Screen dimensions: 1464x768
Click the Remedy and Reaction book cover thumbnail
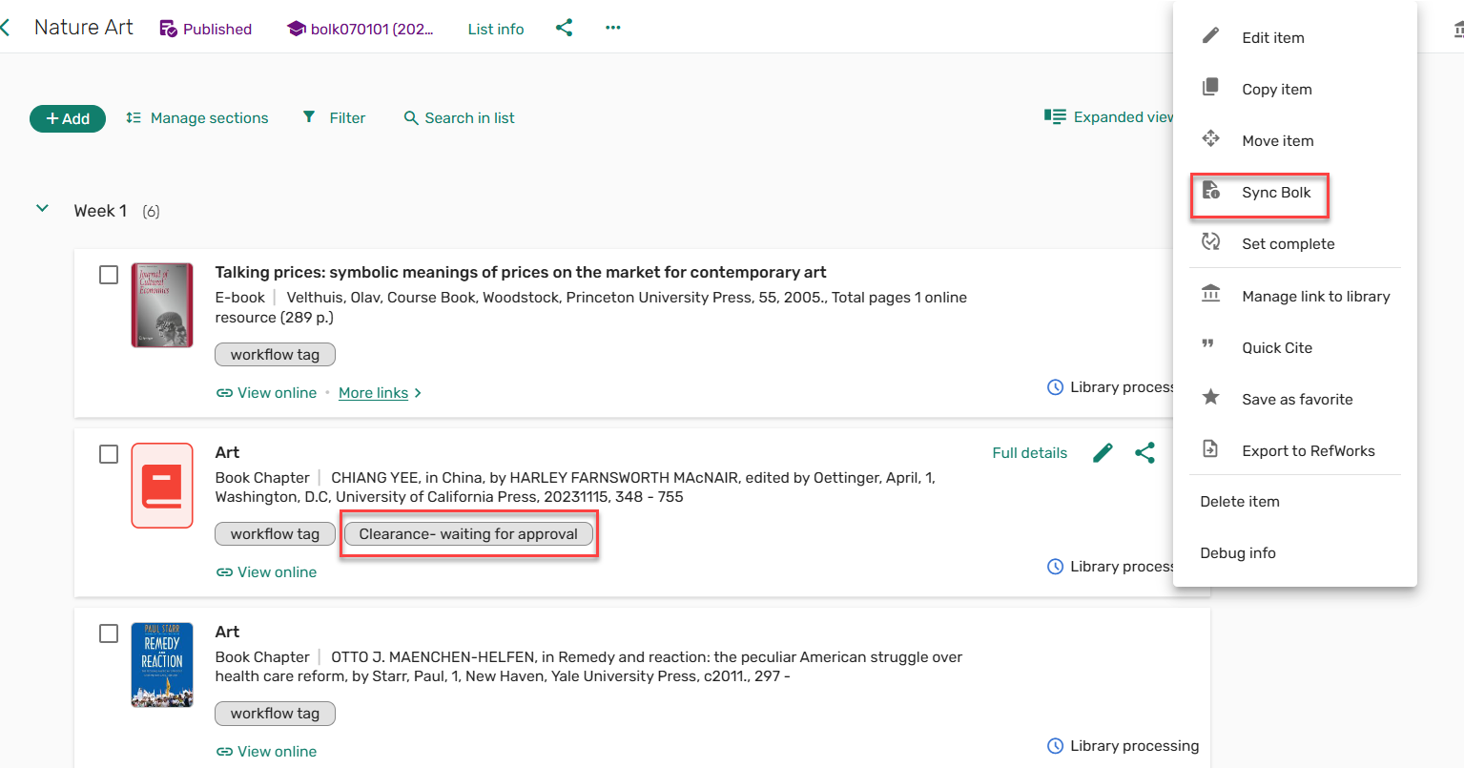162,665
